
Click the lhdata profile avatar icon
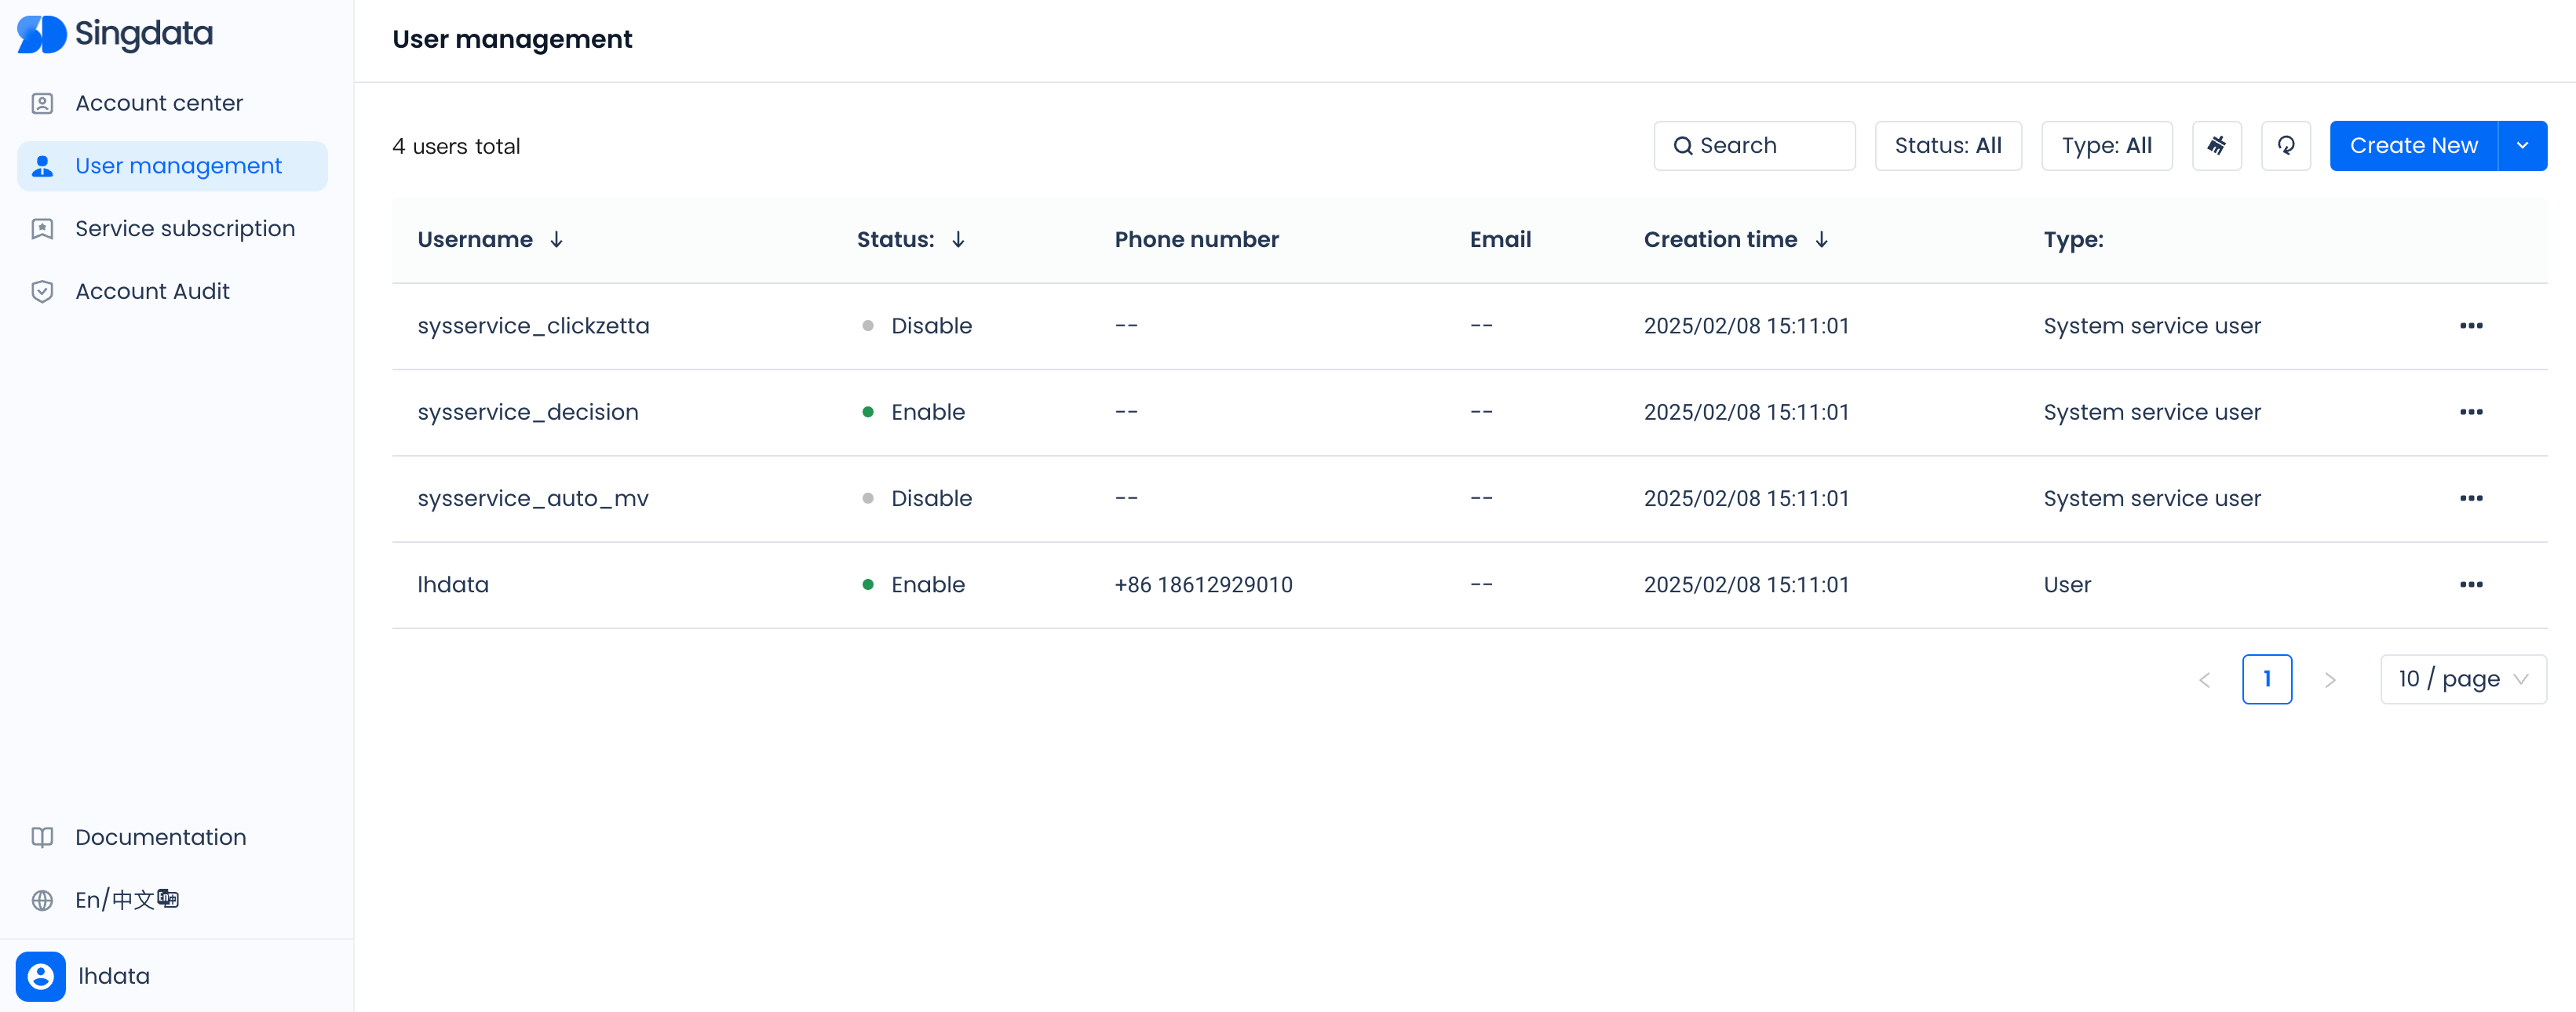(41, 976)
